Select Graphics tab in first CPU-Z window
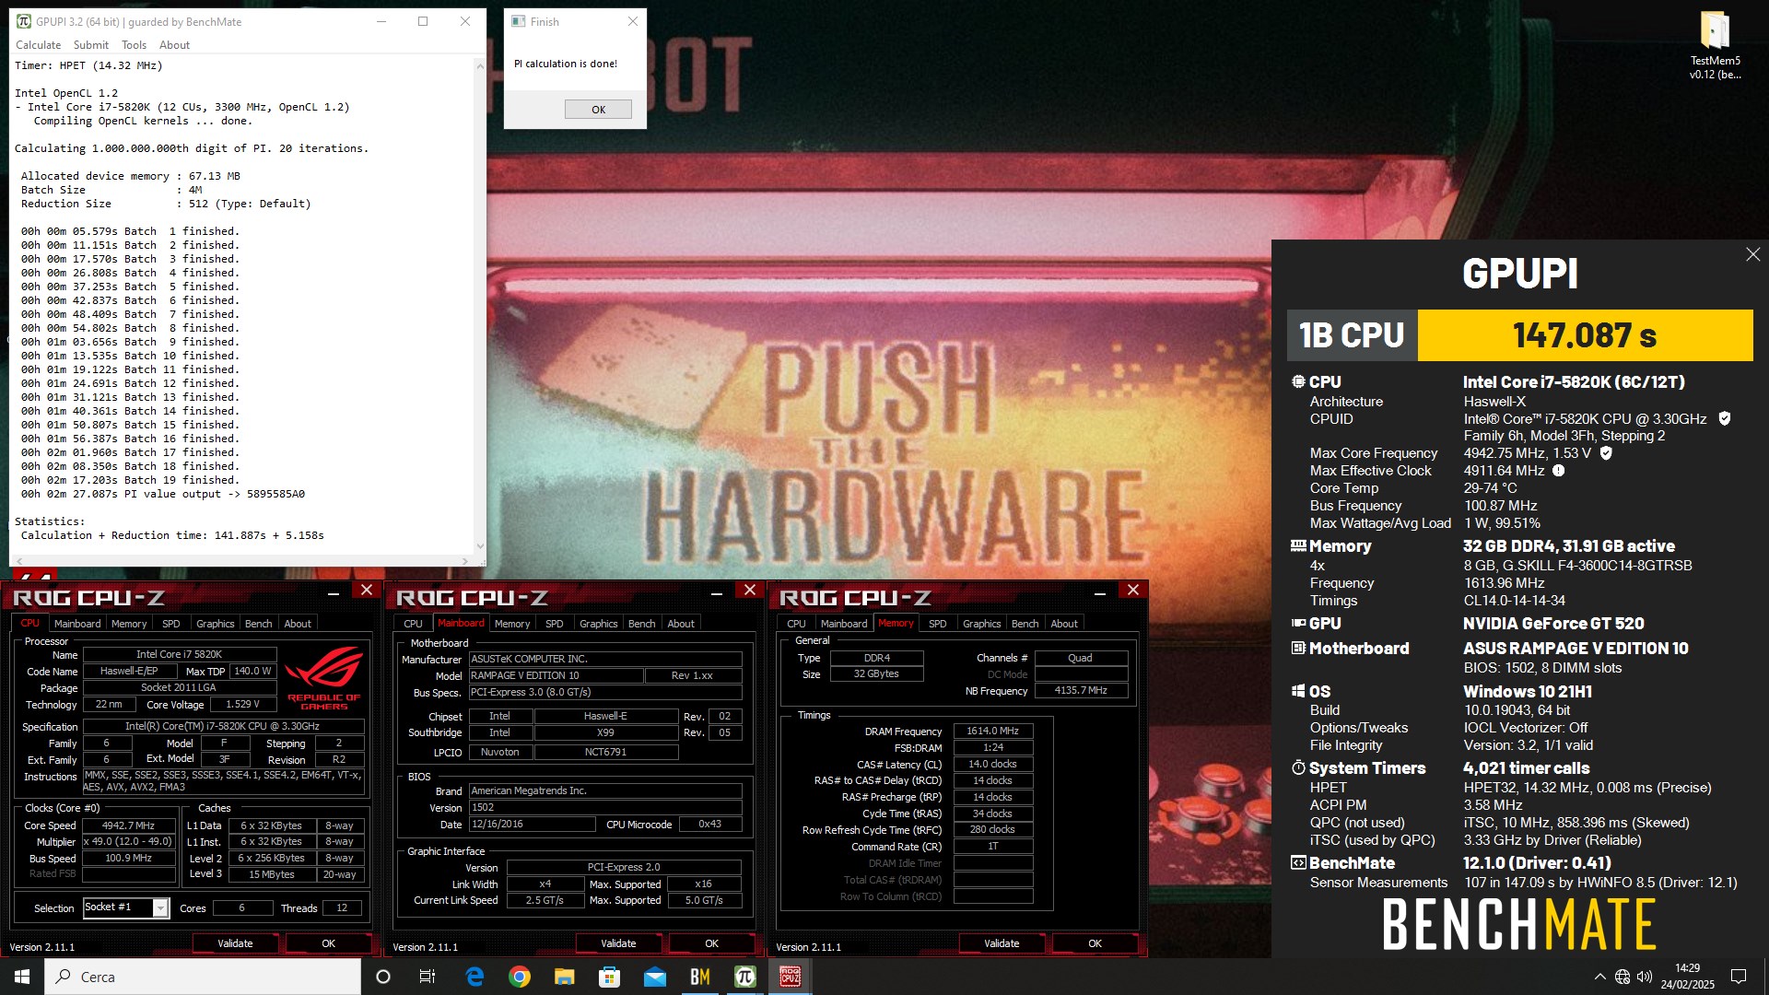The width and height of the screenshot is (1769, 995). click(x=216, y=624)
